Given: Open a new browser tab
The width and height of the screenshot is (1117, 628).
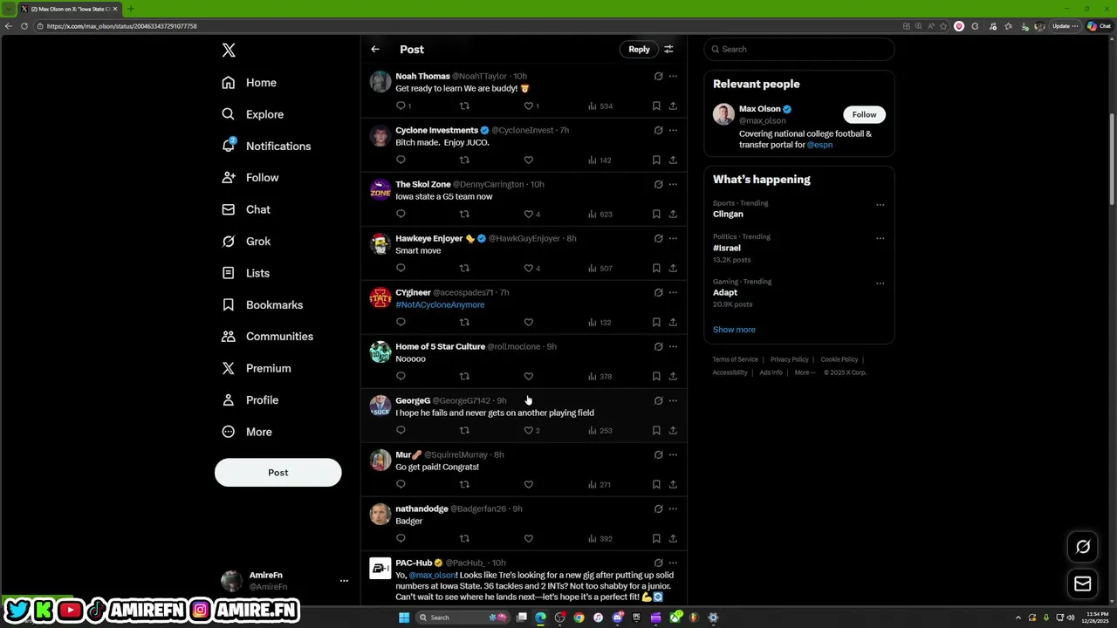Looking at the screenshot, I should pyautogui.click(x=130, y=9).
